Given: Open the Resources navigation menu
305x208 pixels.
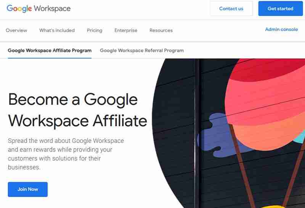Looking at the screenshot, I should (x=161, y=30).
